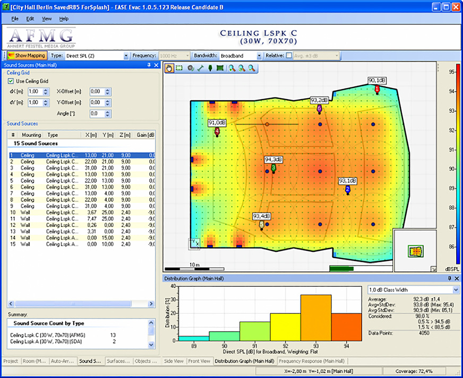Choose the rectangular selection tool
This screenshot has width=463, height=378.
pos(179,68)
